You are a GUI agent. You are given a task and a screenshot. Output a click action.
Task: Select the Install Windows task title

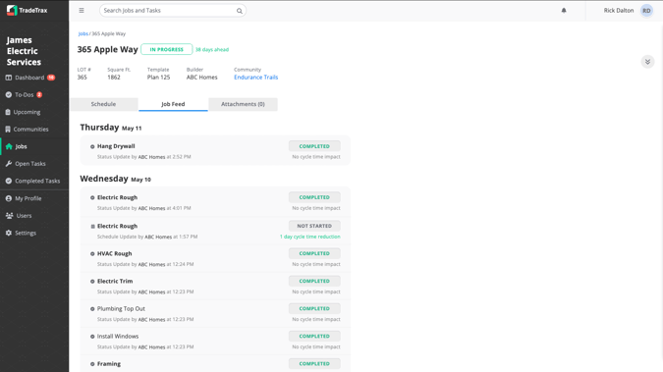pos(118,337)
